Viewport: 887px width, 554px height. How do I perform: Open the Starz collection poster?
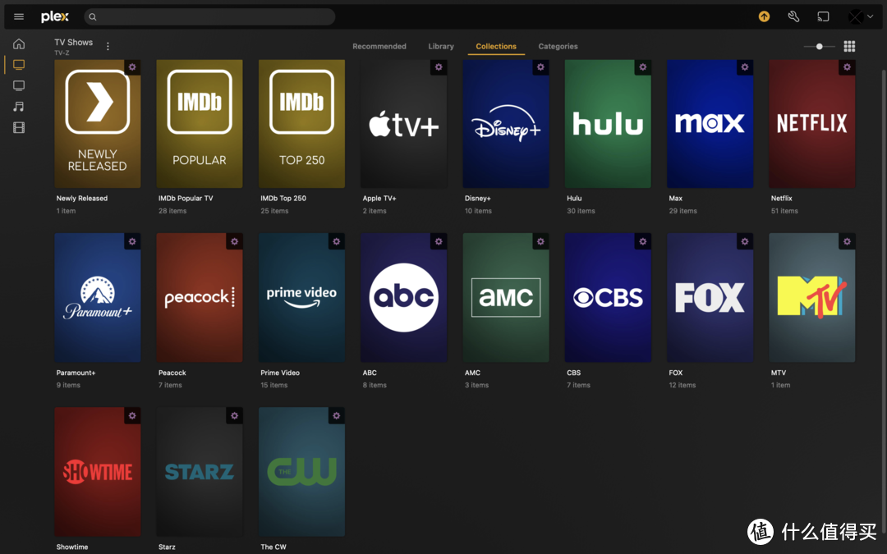click(x=199, y=471)
